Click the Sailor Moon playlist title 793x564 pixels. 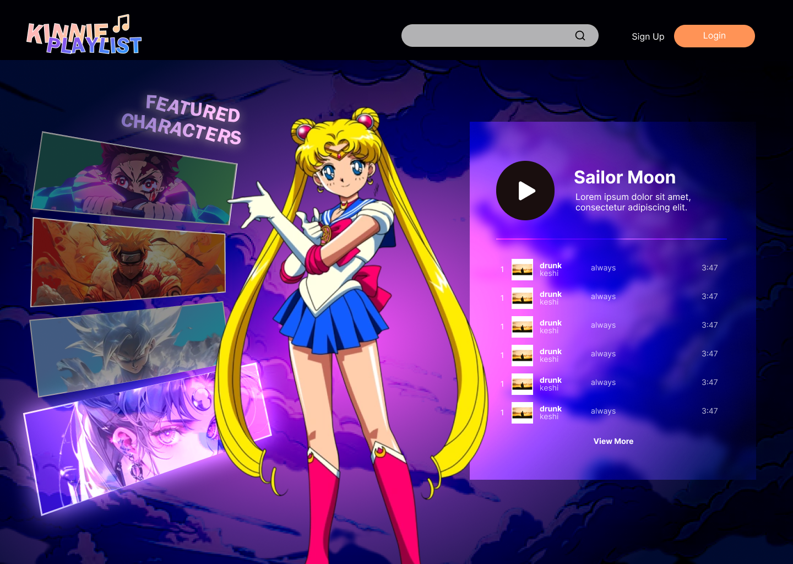tap(624, 177)
